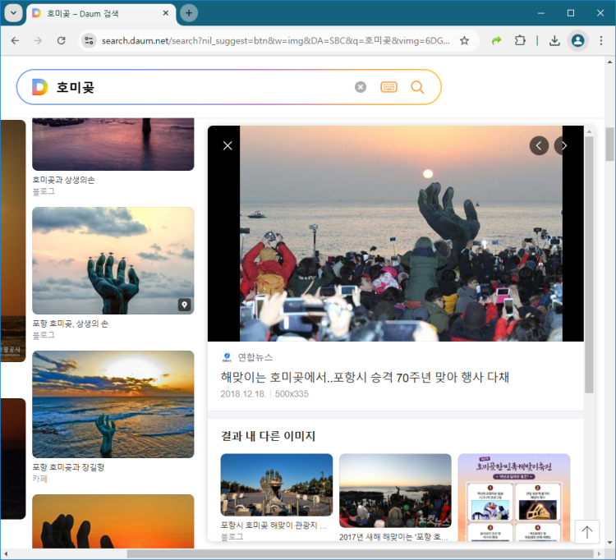
Task: Open the orange silhouette hand thumbnail
Action: [113, 521]
